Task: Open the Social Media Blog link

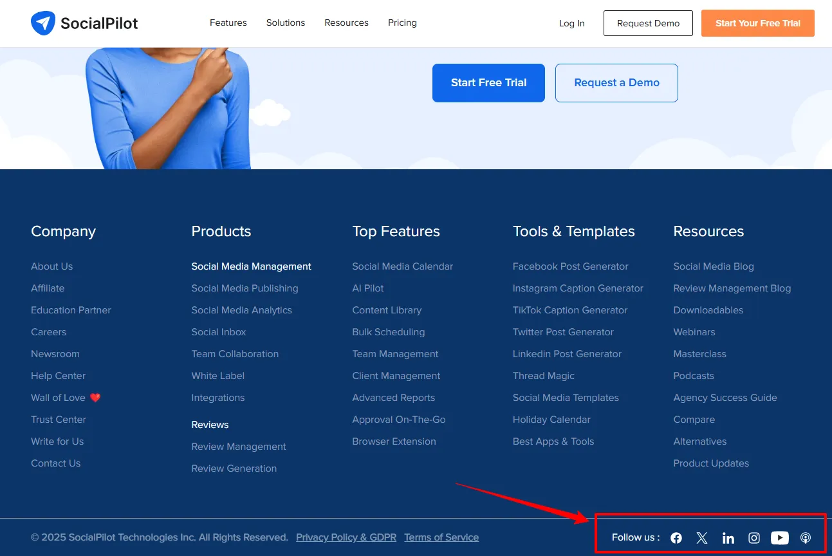Action: pos(713,266)
